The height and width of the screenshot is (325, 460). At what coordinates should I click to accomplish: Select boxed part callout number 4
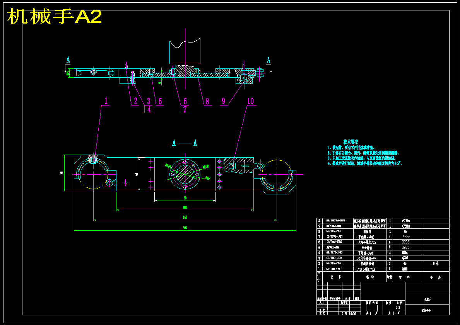click(x=149, y=109)
